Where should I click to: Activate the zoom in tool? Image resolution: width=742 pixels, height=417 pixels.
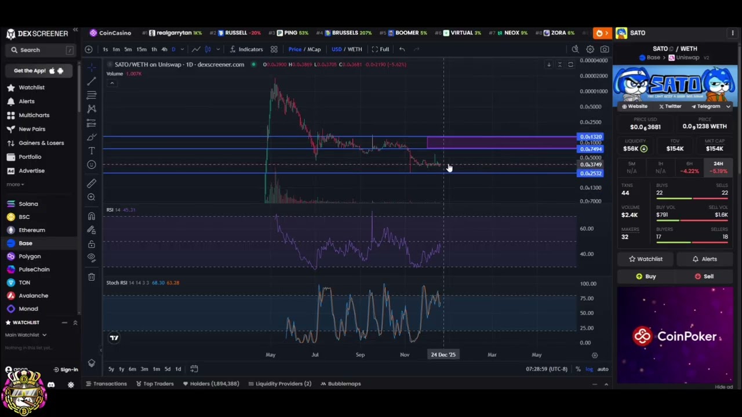coord(91,197)
